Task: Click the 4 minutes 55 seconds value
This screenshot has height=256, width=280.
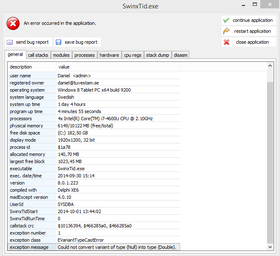Action: tap(79, 111)
